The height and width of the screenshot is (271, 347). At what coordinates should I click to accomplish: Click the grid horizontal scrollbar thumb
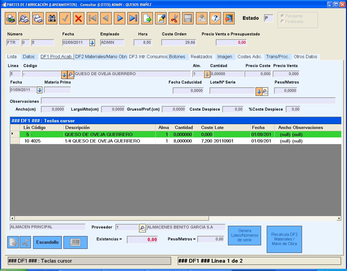tap(112, 218)
